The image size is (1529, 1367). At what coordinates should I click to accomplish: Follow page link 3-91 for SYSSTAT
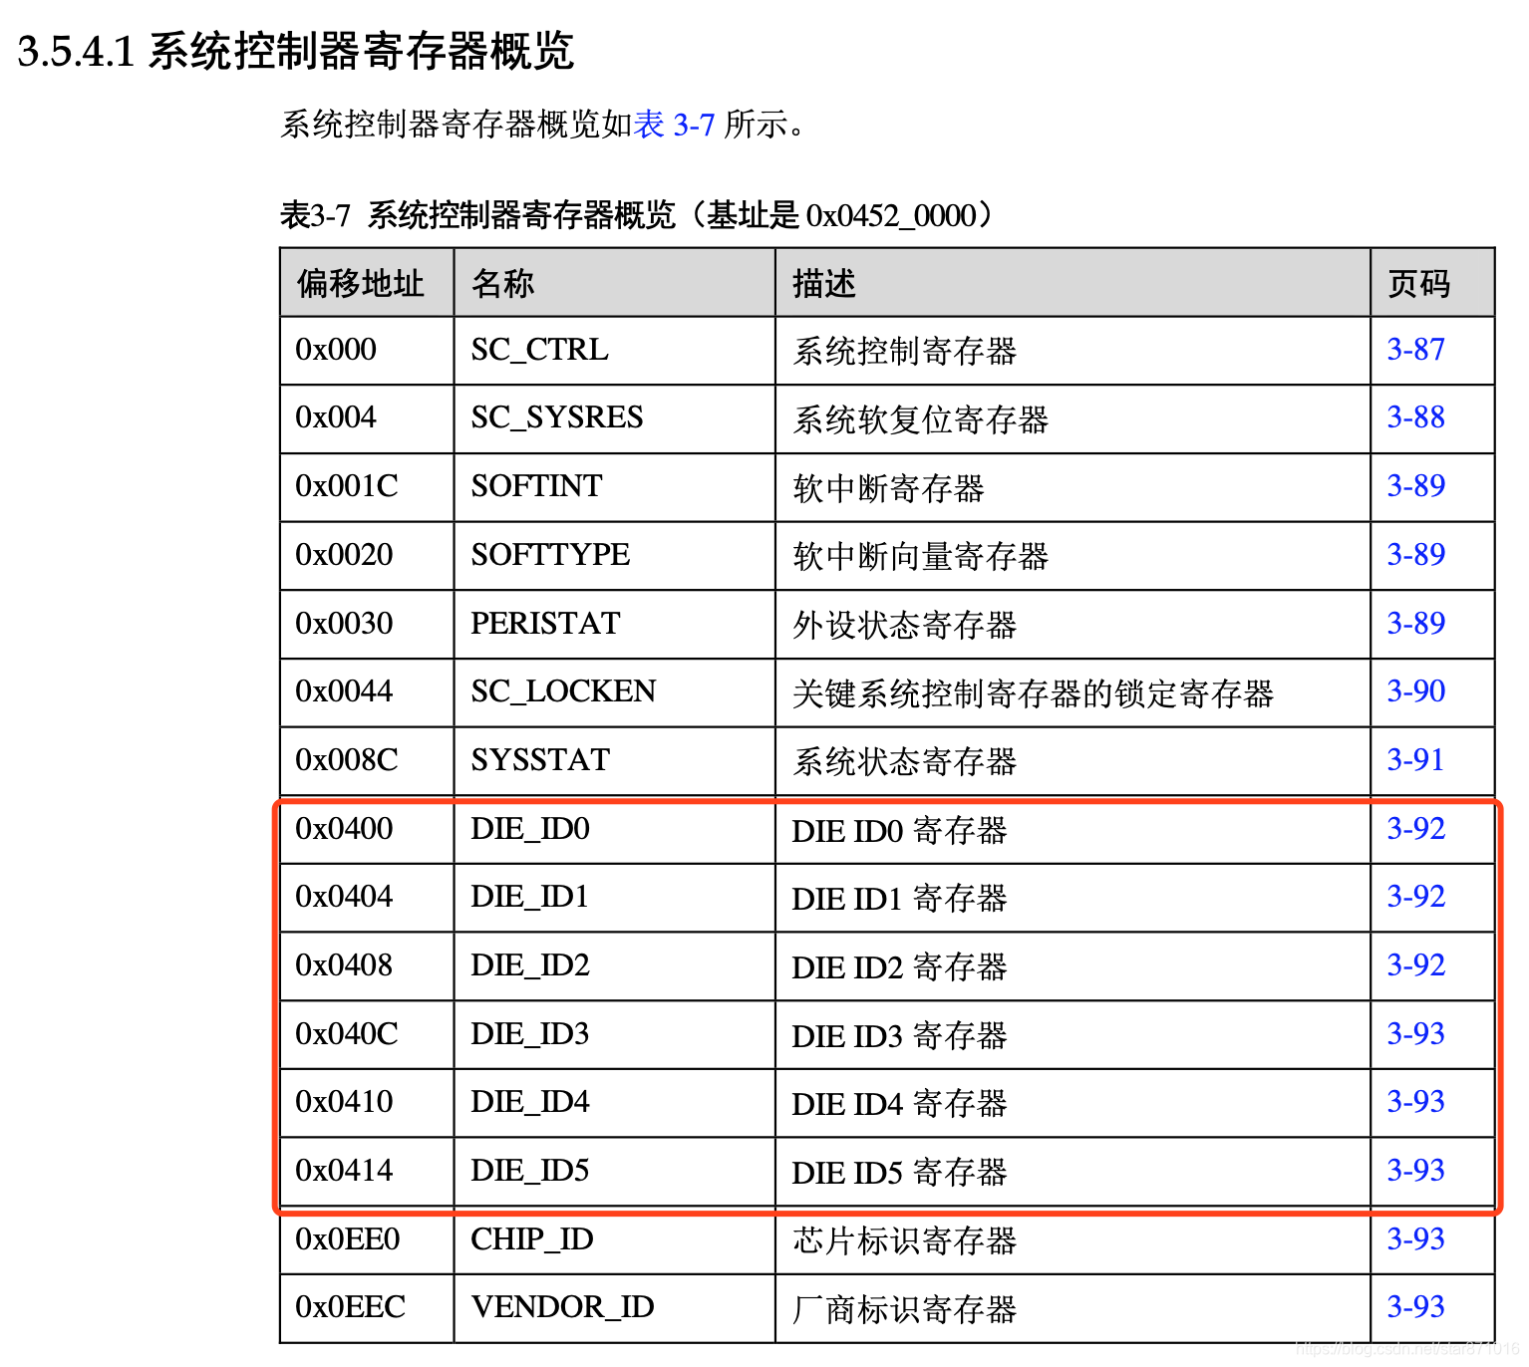point(1415,760)
